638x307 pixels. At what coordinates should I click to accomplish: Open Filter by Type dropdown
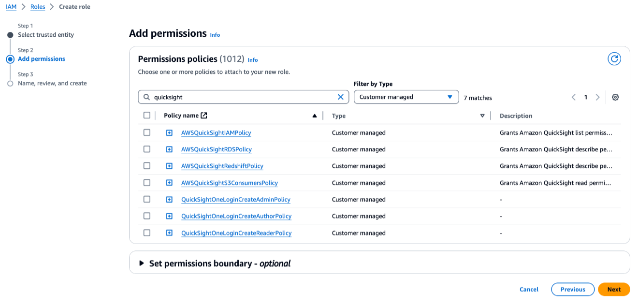pyautogui.click(x=406, y=97)
